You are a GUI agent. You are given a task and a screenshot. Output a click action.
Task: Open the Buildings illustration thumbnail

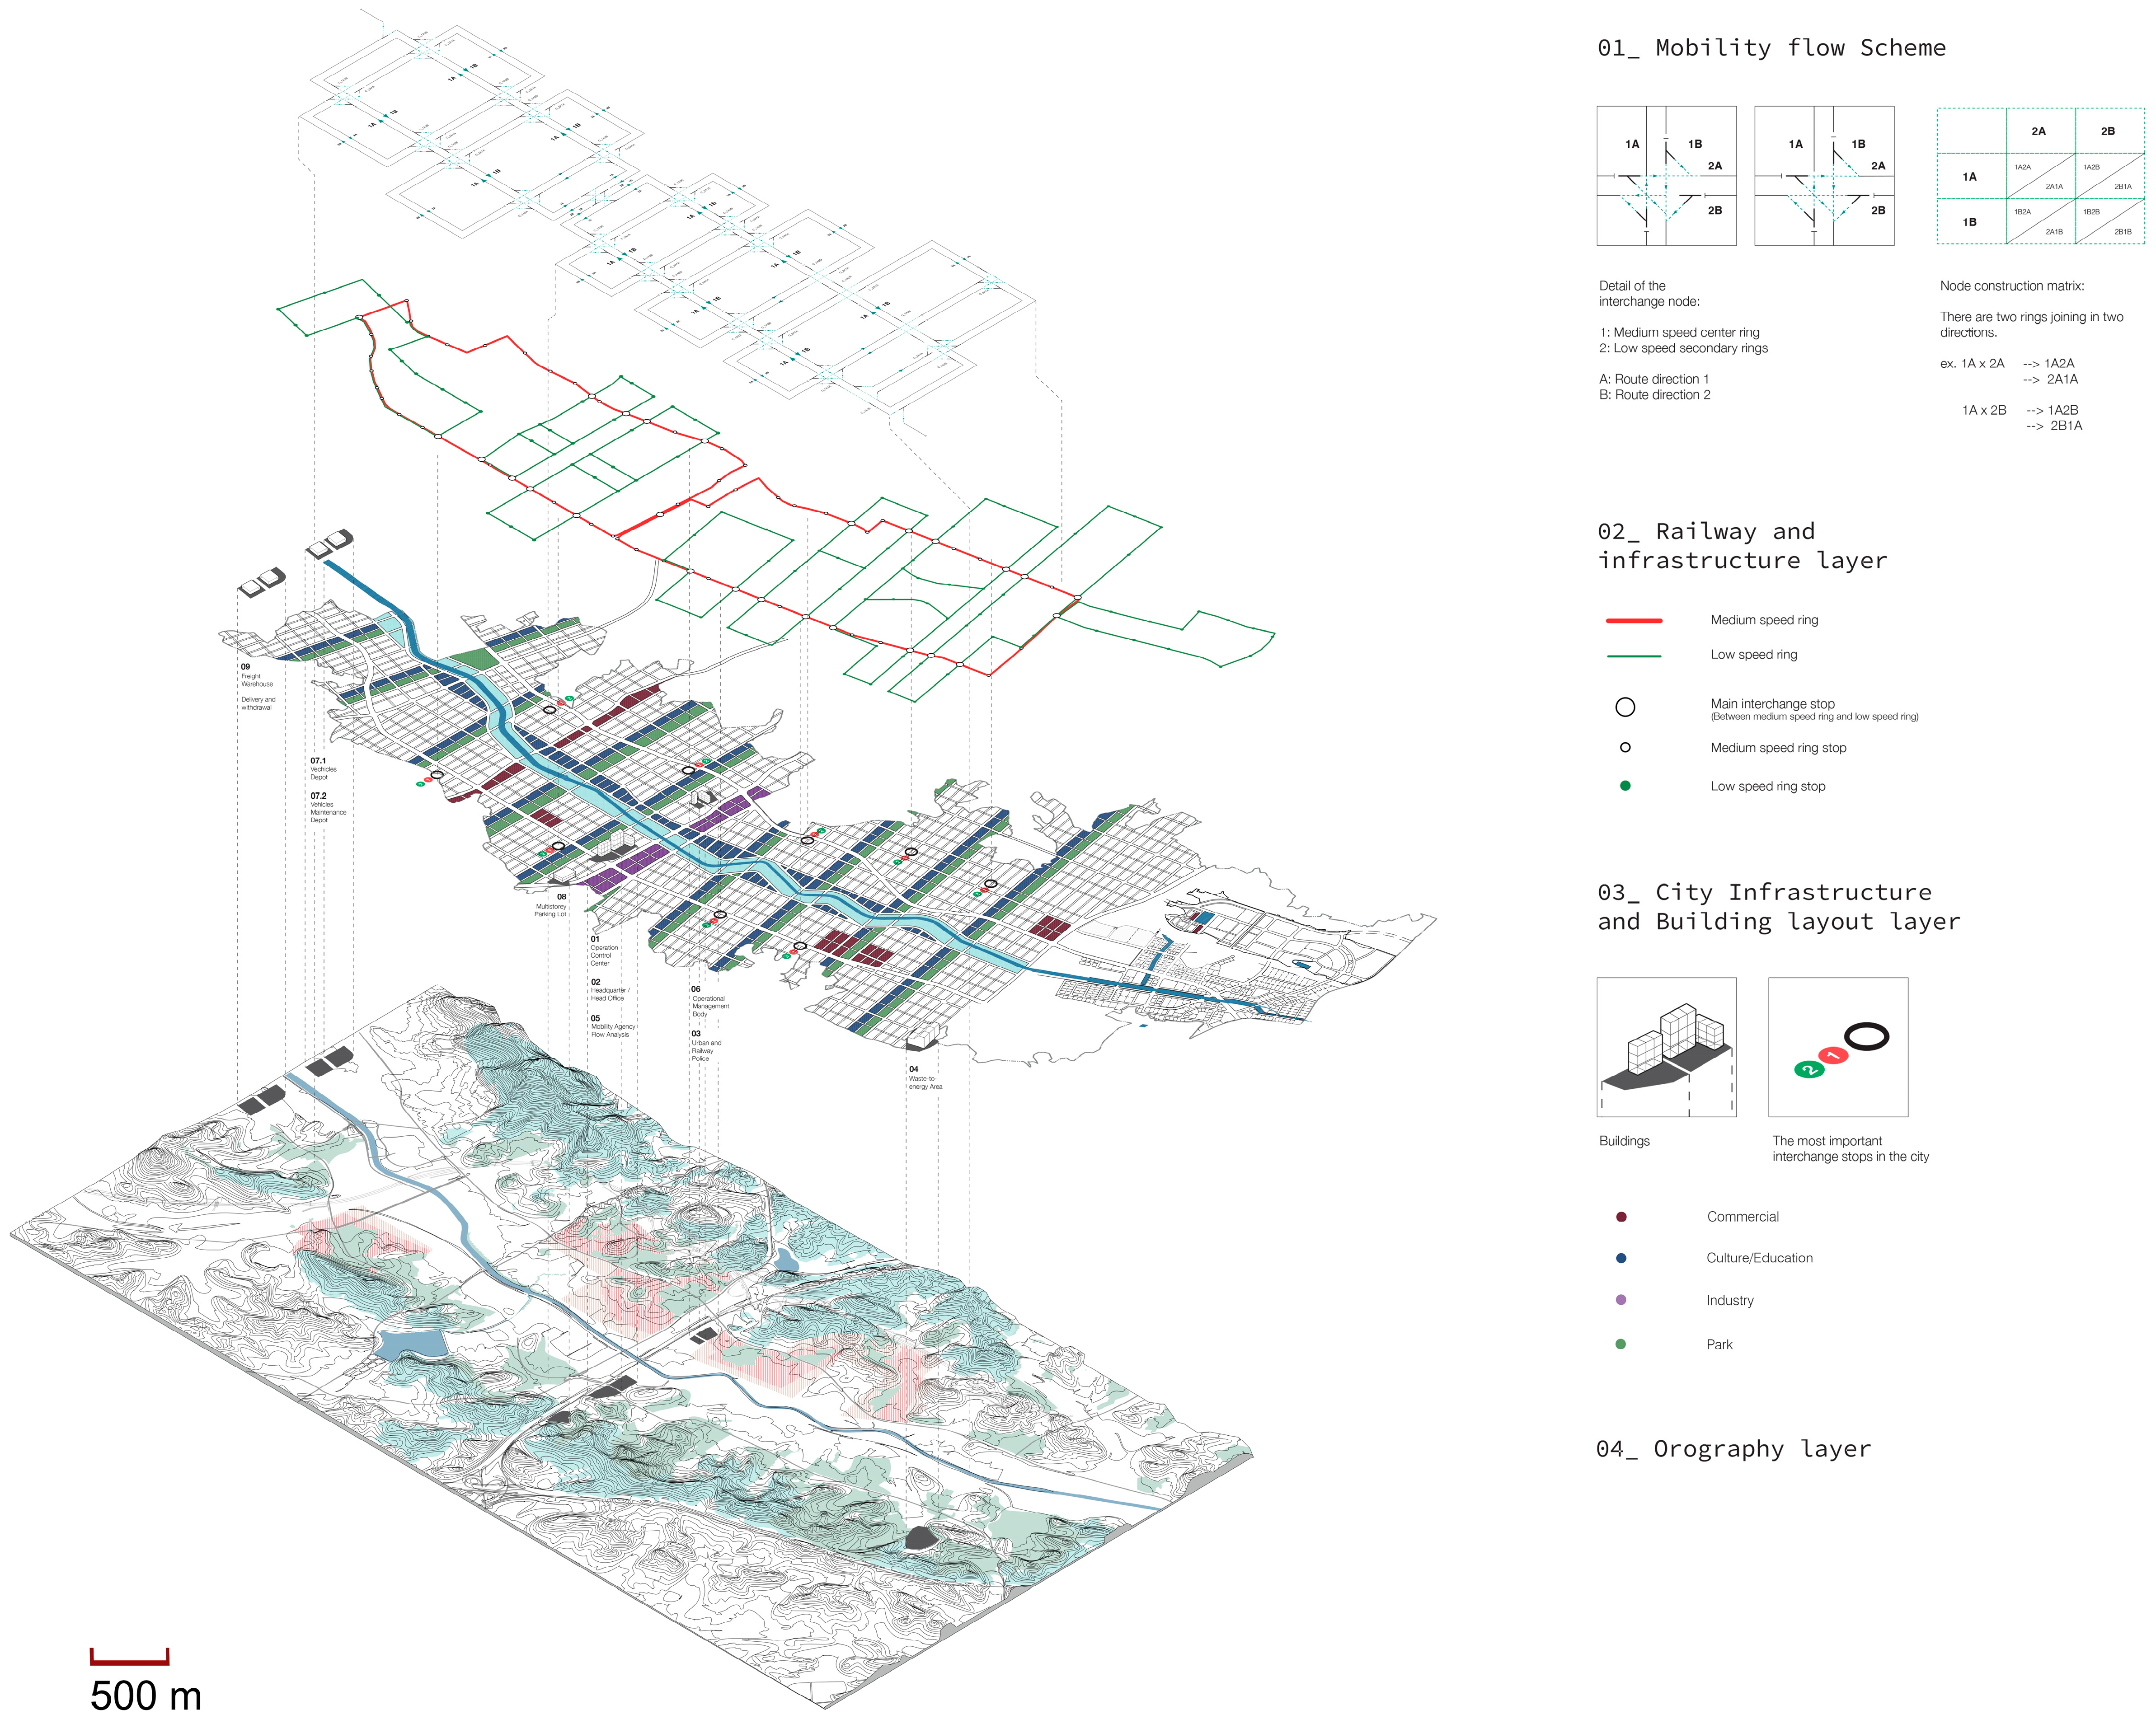tap(1666, 1047)
